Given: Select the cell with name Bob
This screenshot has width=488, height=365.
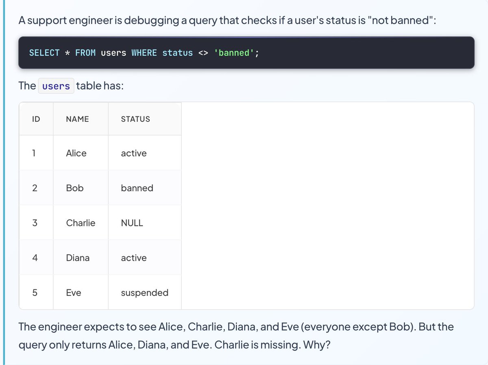Looking at the screenshot, I should pos(81,188).
